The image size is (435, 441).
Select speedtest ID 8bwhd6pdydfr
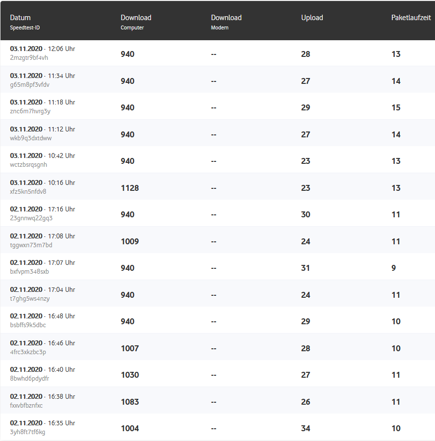click(x=29, y=379)
